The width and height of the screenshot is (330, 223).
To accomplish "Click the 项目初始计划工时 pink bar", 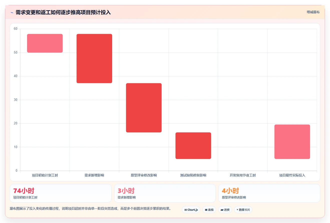I will (45, 43).
